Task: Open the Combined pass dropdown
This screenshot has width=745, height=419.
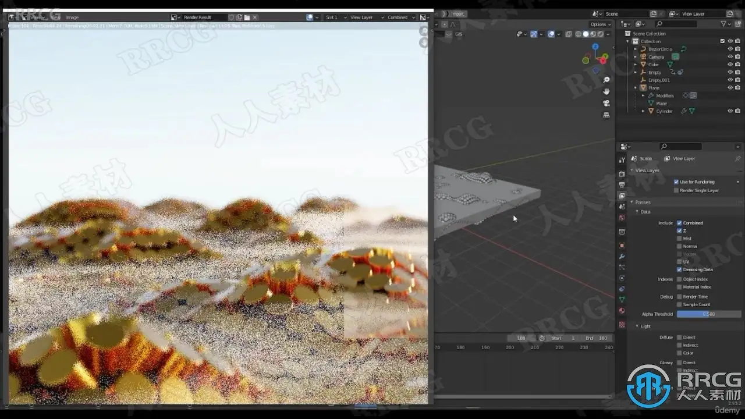Action: pyautogui.click(x=400, y=17)
